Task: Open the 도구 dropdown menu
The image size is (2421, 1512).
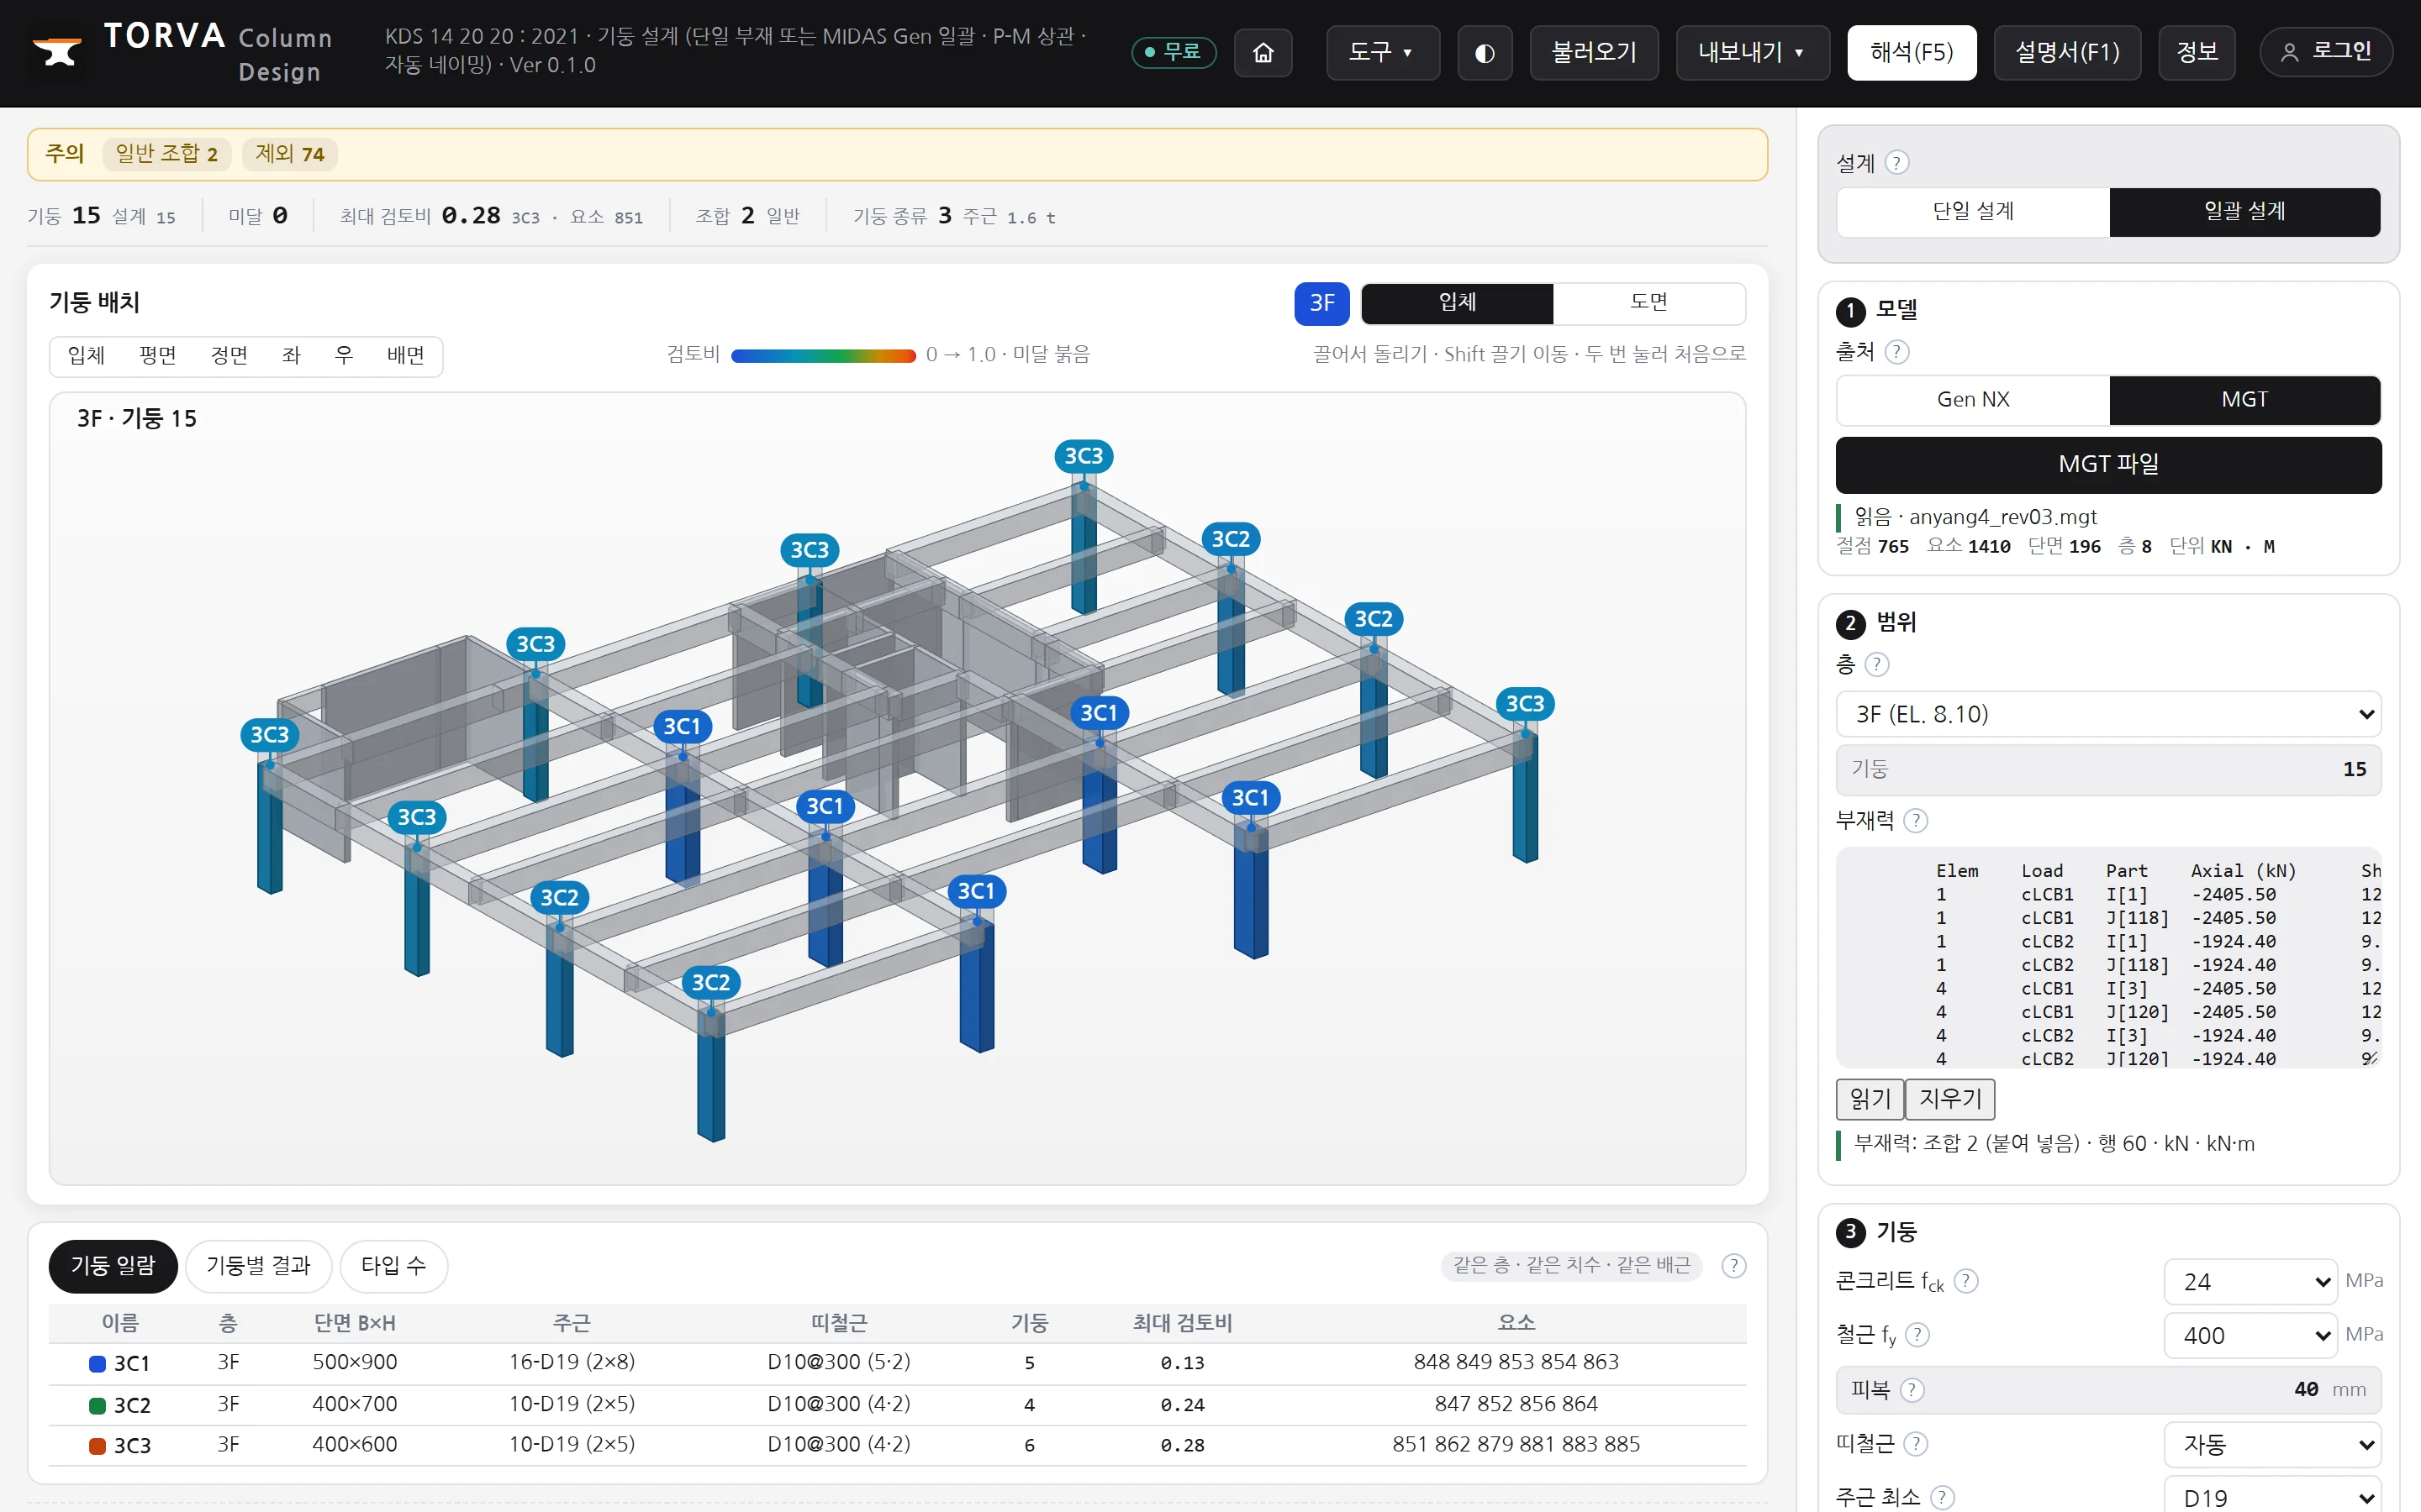Action: 1382,52
